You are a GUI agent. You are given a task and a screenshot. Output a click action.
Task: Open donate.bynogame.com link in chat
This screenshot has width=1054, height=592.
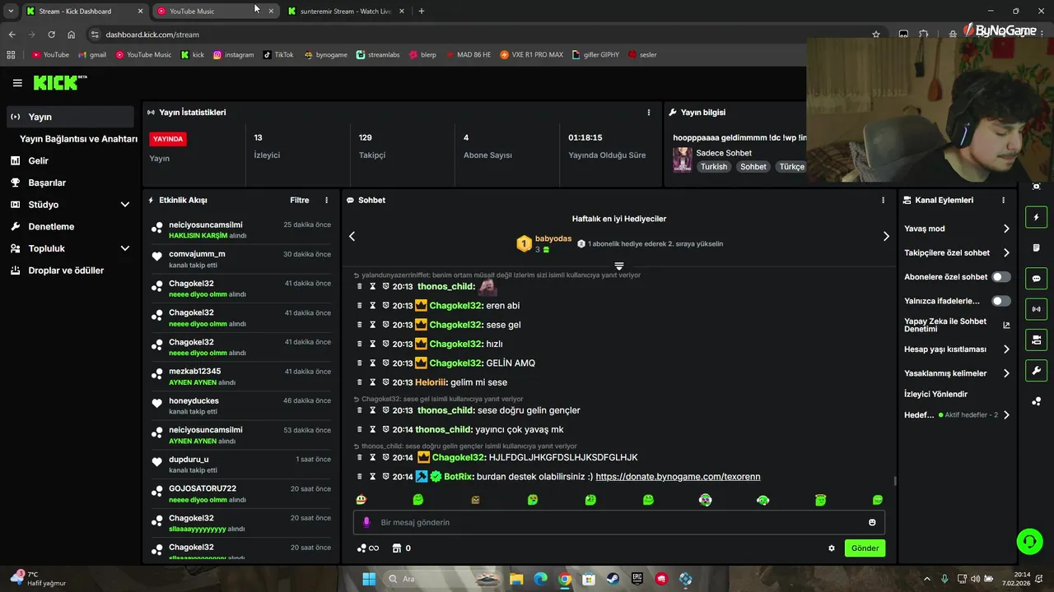pos(678,477)
